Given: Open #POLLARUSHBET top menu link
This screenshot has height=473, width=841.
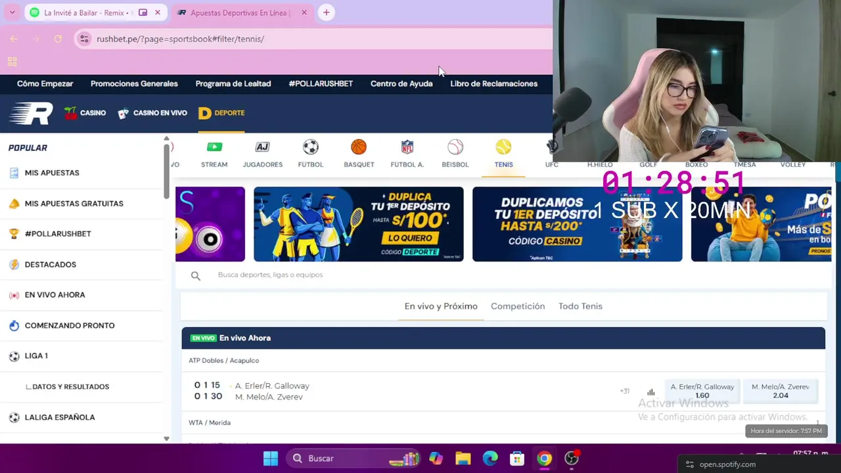Looking at the screenshot, I should (321, 83).
